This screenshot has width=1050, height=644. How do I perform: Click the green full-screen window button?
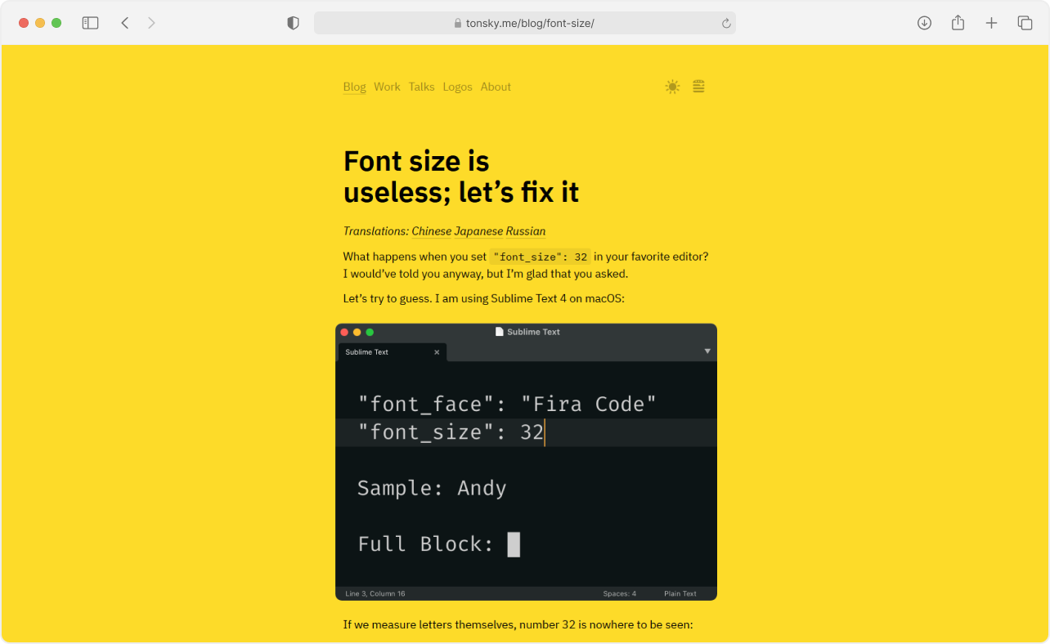pos(56,23)
